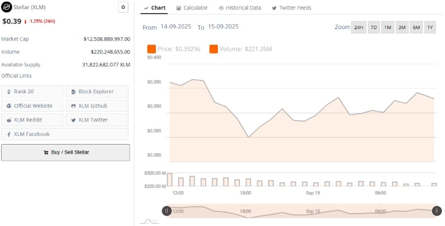Grab the left range navigator handle
Viewport: 445px width, 226px height.
click(167, 211)
